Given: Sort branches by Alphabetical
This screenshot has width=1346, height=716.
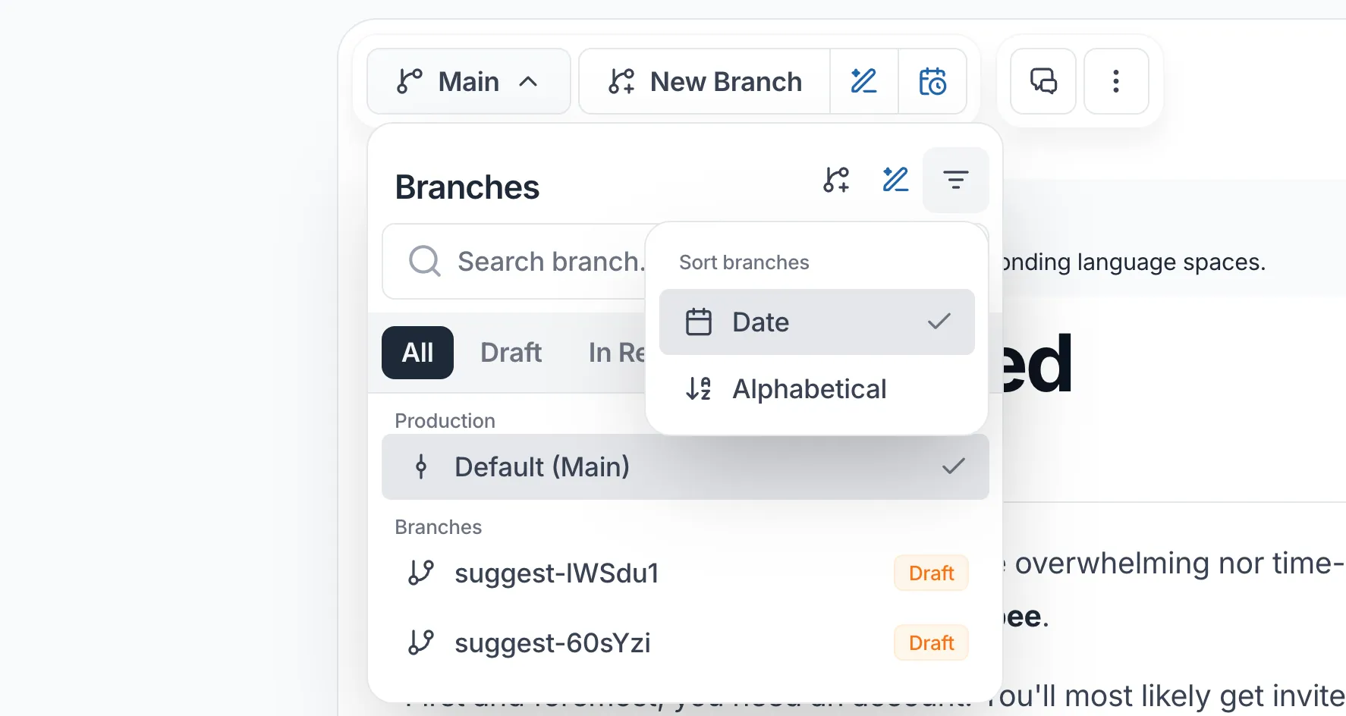Looking at the screenshot, I should pyautogui.click(x=816, y=388).
